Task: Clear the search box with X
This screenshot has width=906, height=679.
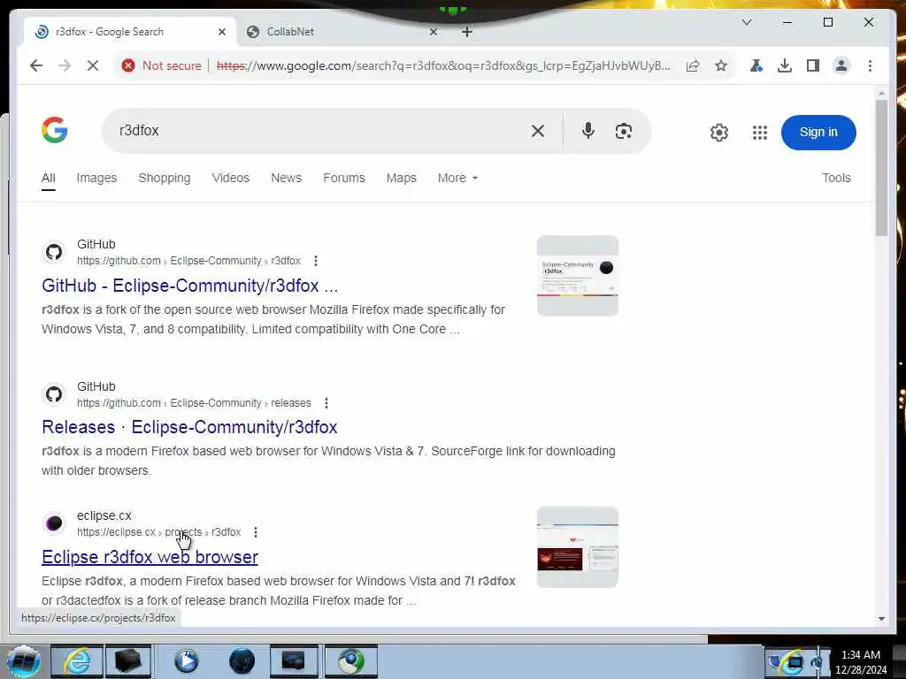Action: coord(537,131)
